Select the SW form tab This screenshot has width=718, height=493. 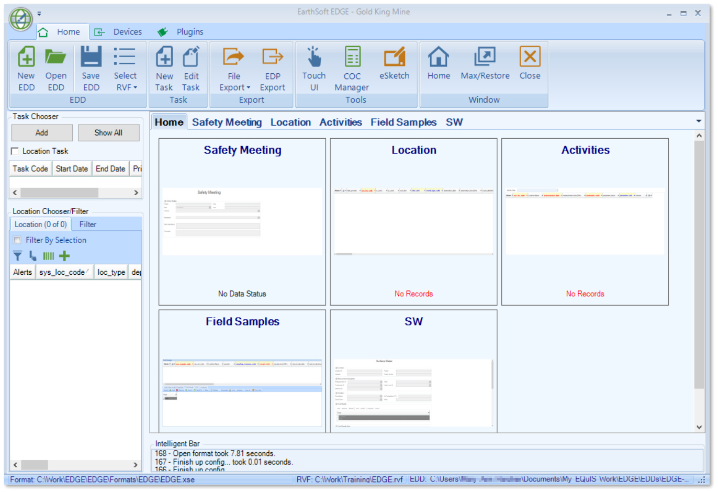click(454, 122)
